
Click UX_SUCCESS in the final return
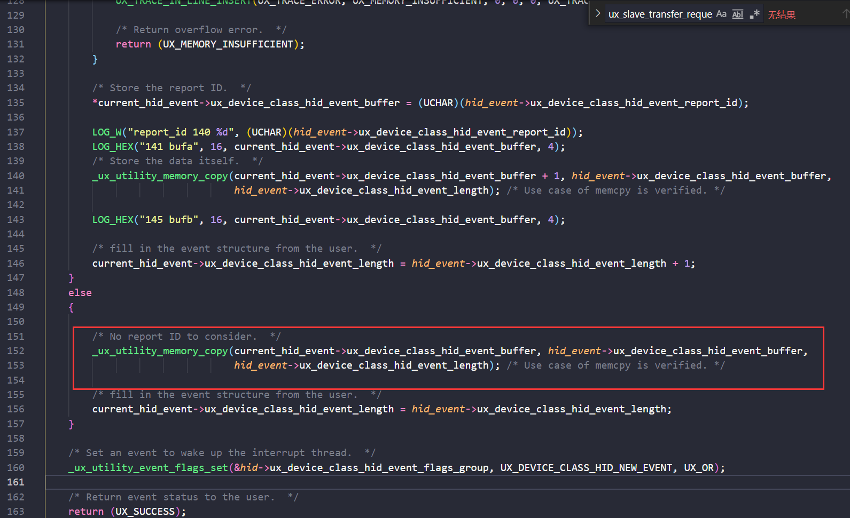click(x=145, y=512)
